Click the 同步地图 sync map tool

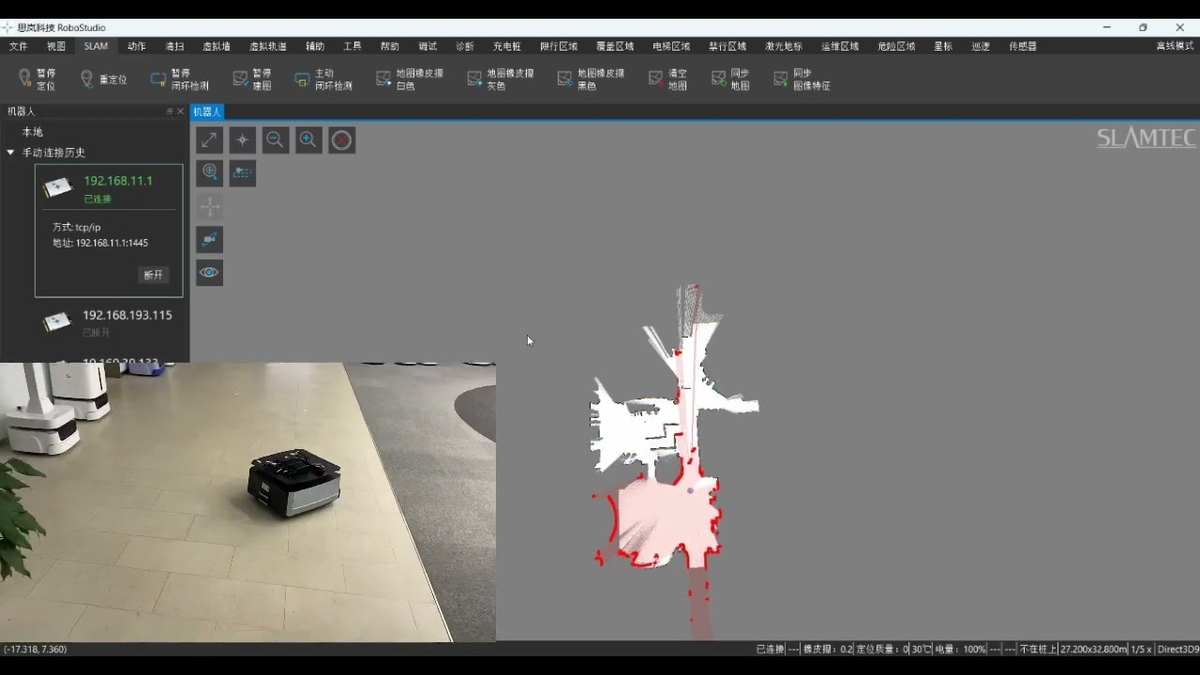(x=730, y=79)
